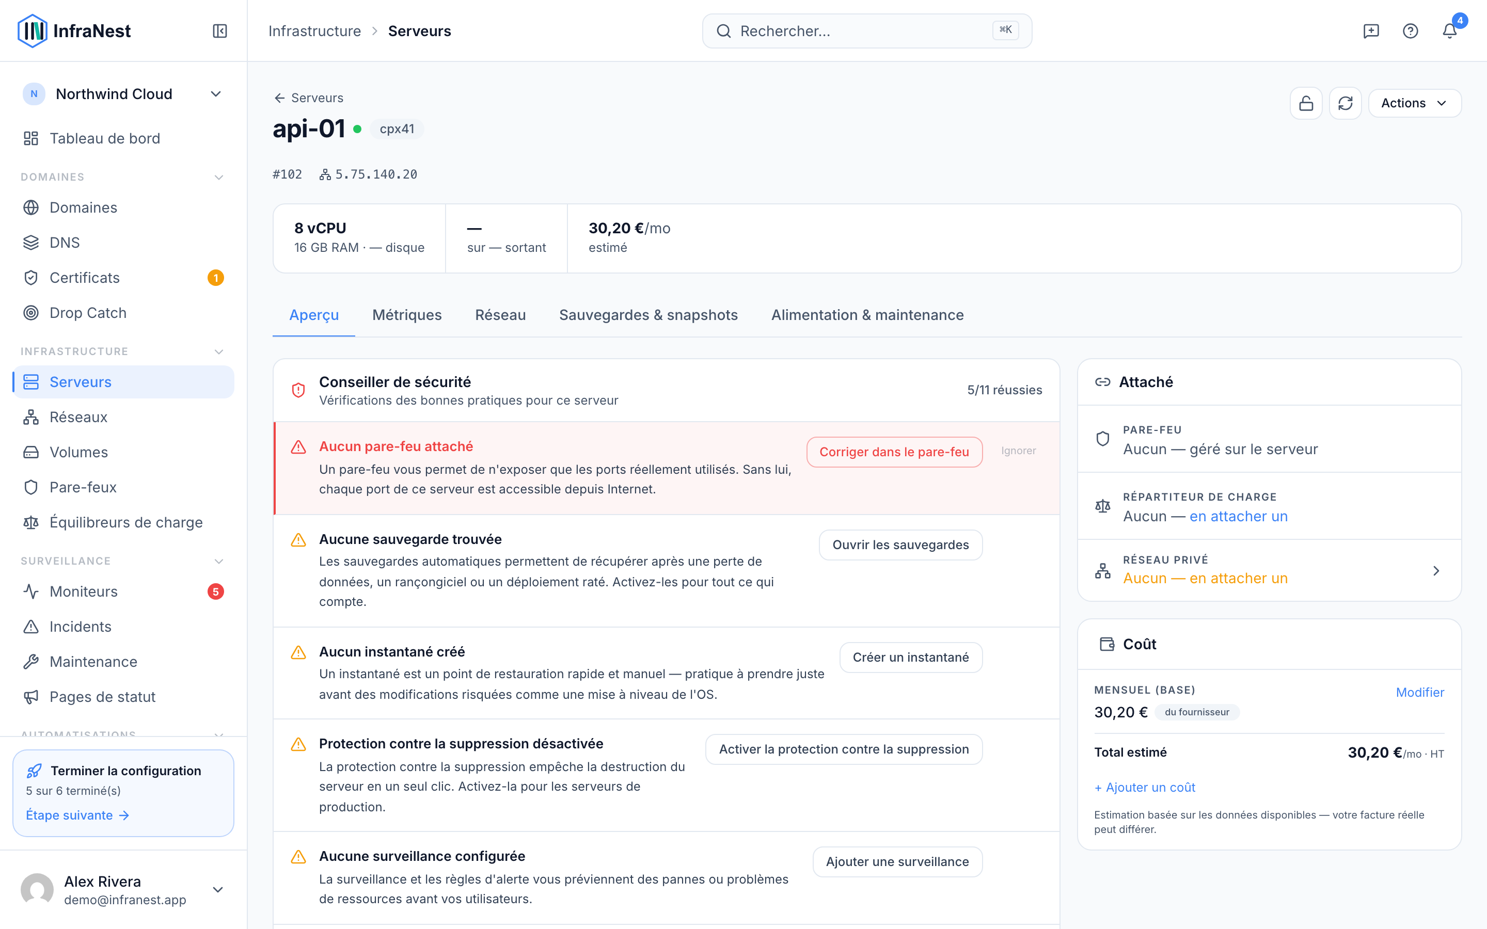Click Corriger dans le pare-feu
This screenshot has height=929, width=1487.
[894, 452]
